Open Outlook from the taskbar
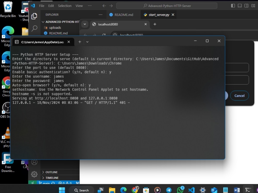Screen dimensions: 258x193 tap(214, 190)
